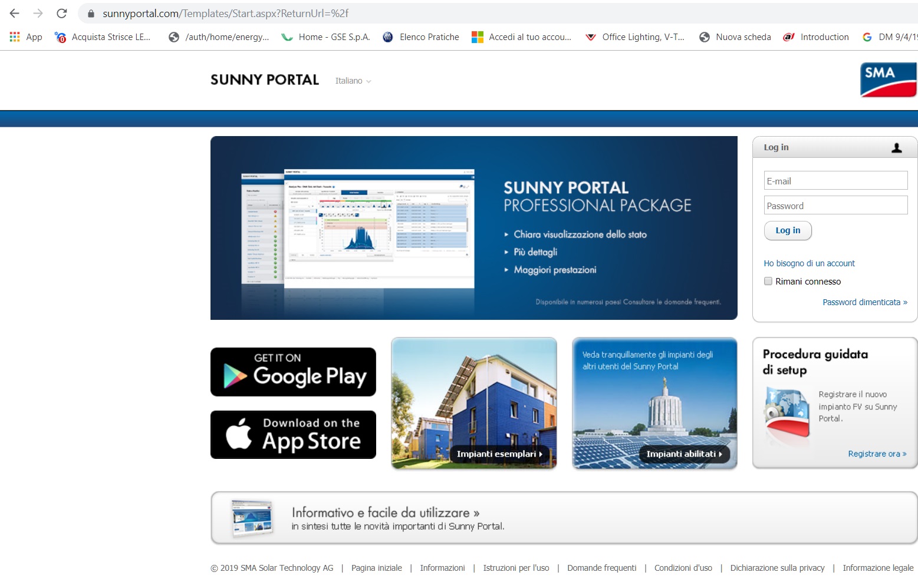Open Accedi al tuo account Microsoft bookmark
The height and width of the screenshot is (582, 918).
522,37
